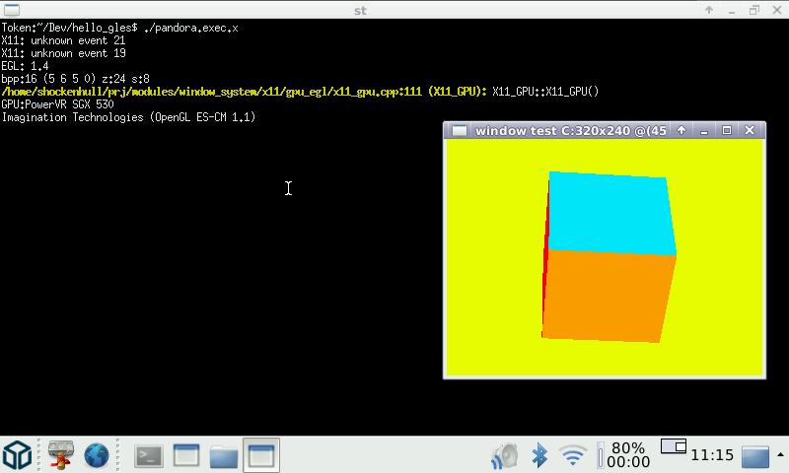The height and width of the screenshot is (473, 789).
Task: Open the volume speaker tray icon
Action: [506, 454]
